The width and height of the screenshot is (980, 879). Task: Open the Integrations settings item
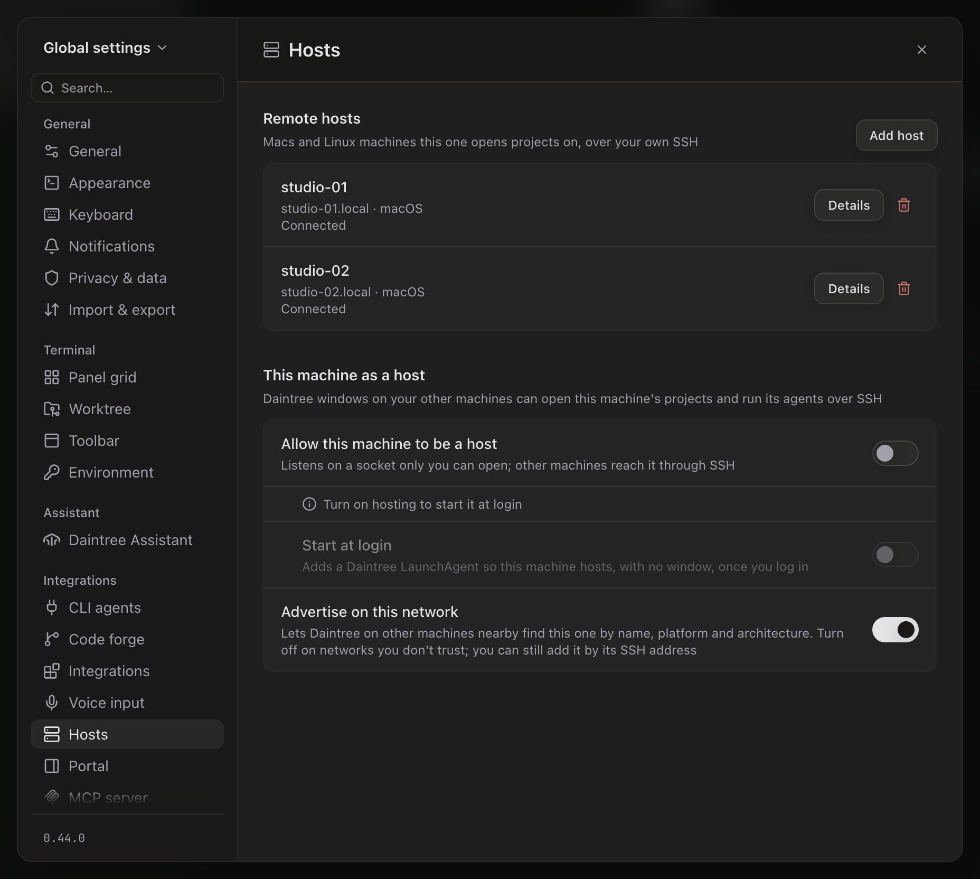[x=127, y=671]
